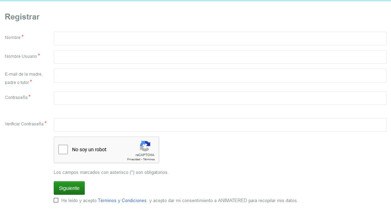This screenshot has width=391, height=223.
Task: Click the "Registrar" page heading
Action: coord(22,17)
